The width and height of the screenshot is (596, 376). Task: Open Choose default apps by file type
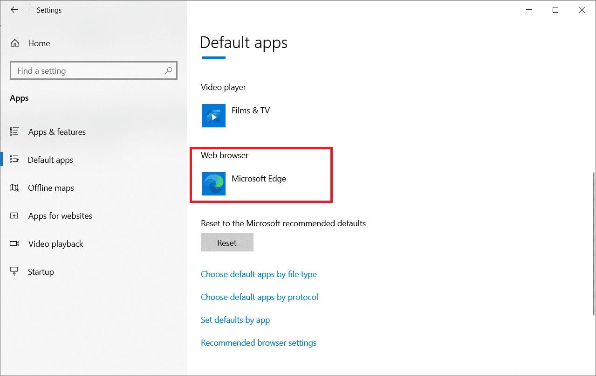click(x=259, y=274)
